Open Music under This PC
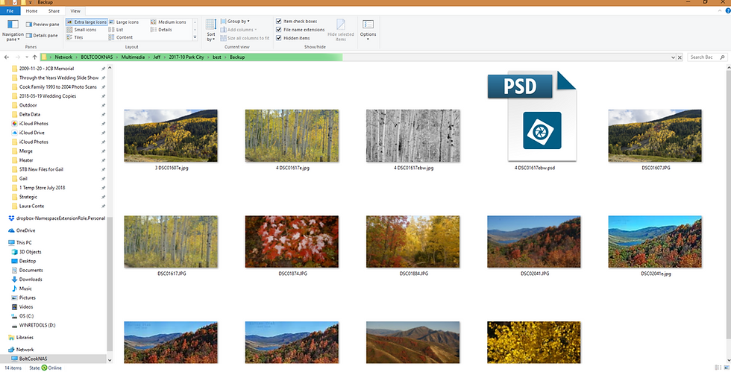Viewport: 731px width, 372px height. [x=22, y=289]
